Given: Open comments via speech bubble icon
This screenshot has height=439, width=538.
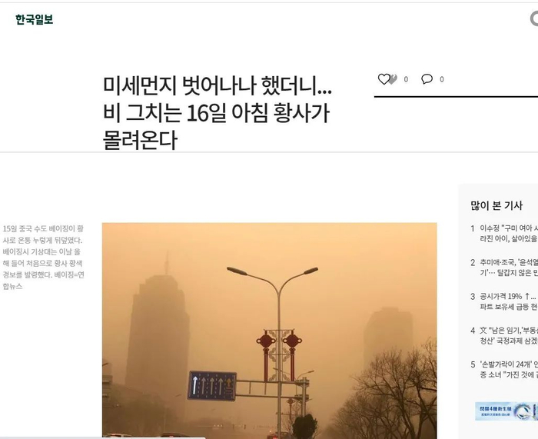Looking at the screenshot, I should [x=427, y=79].
